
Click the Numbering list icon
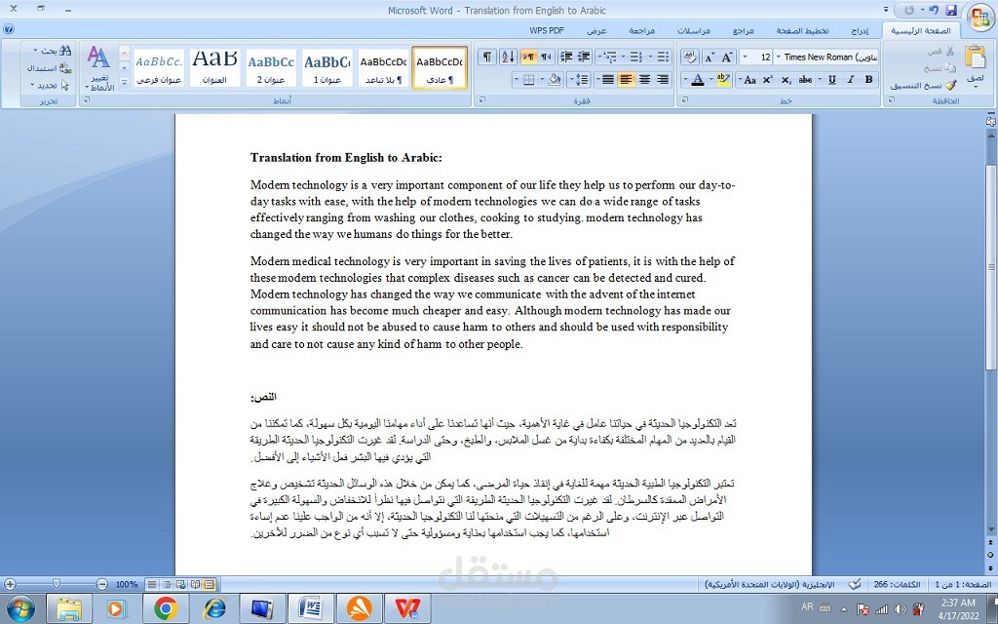click(x=635, y=58)
